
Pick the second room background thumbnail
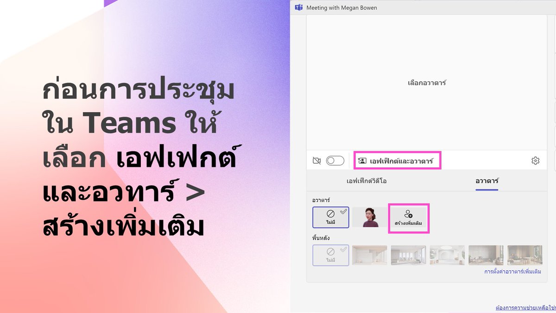(x=408, y=255)
